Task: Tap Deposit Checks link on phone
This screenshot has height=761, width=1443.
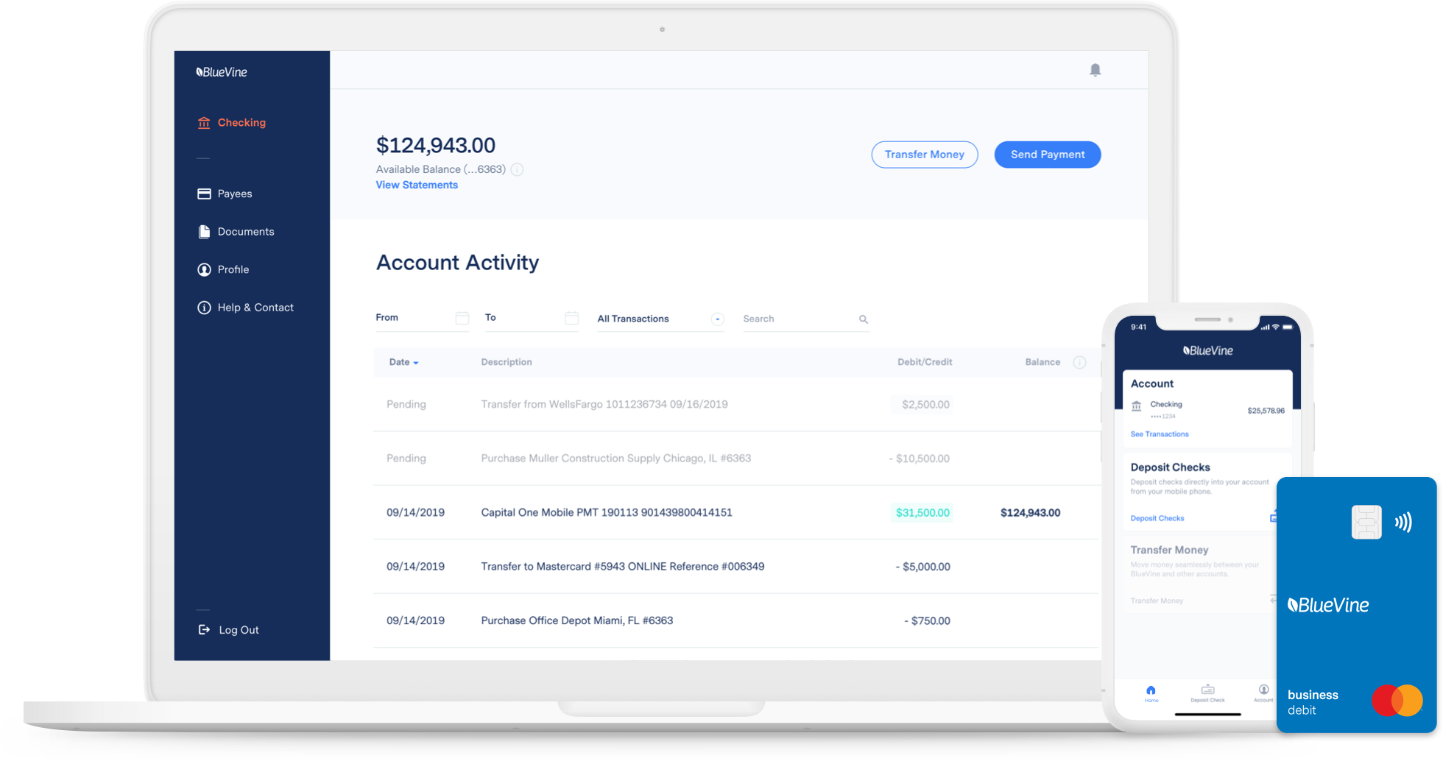Action: (1157, 518)
